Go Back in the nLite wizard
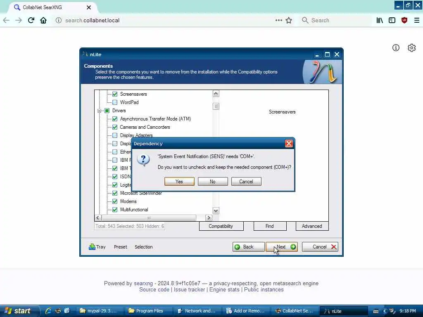423x317 pixels. pos(248,247)
